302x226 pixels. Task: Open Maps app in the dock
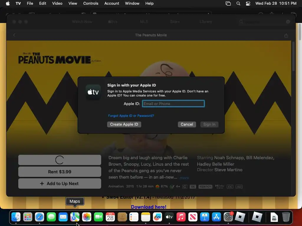point(75,217)
